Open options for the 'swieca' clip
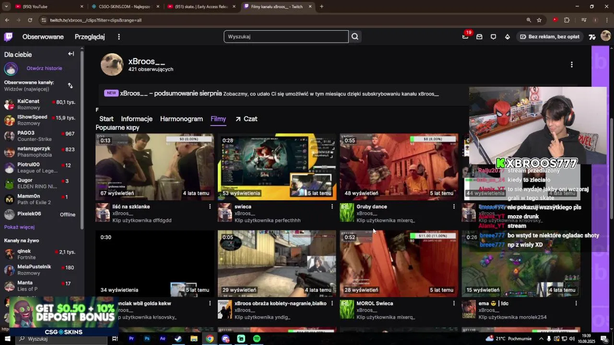Viewport: 614px width, 345px height. click(x=332, y=207)
